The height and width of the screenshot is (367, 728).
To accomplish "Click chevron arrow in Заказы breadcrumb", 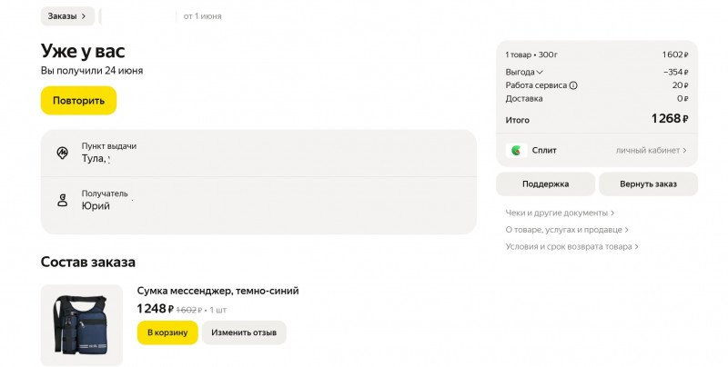I will point(84,16).
